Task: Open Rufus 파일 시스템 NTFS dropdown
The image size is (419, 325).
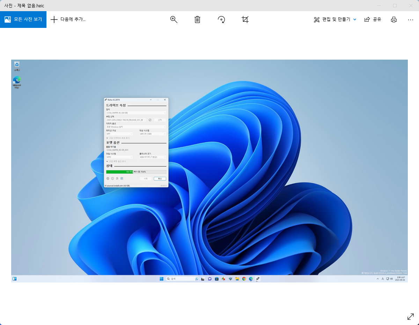Action: pyautogui.click(x=119, y=157)
